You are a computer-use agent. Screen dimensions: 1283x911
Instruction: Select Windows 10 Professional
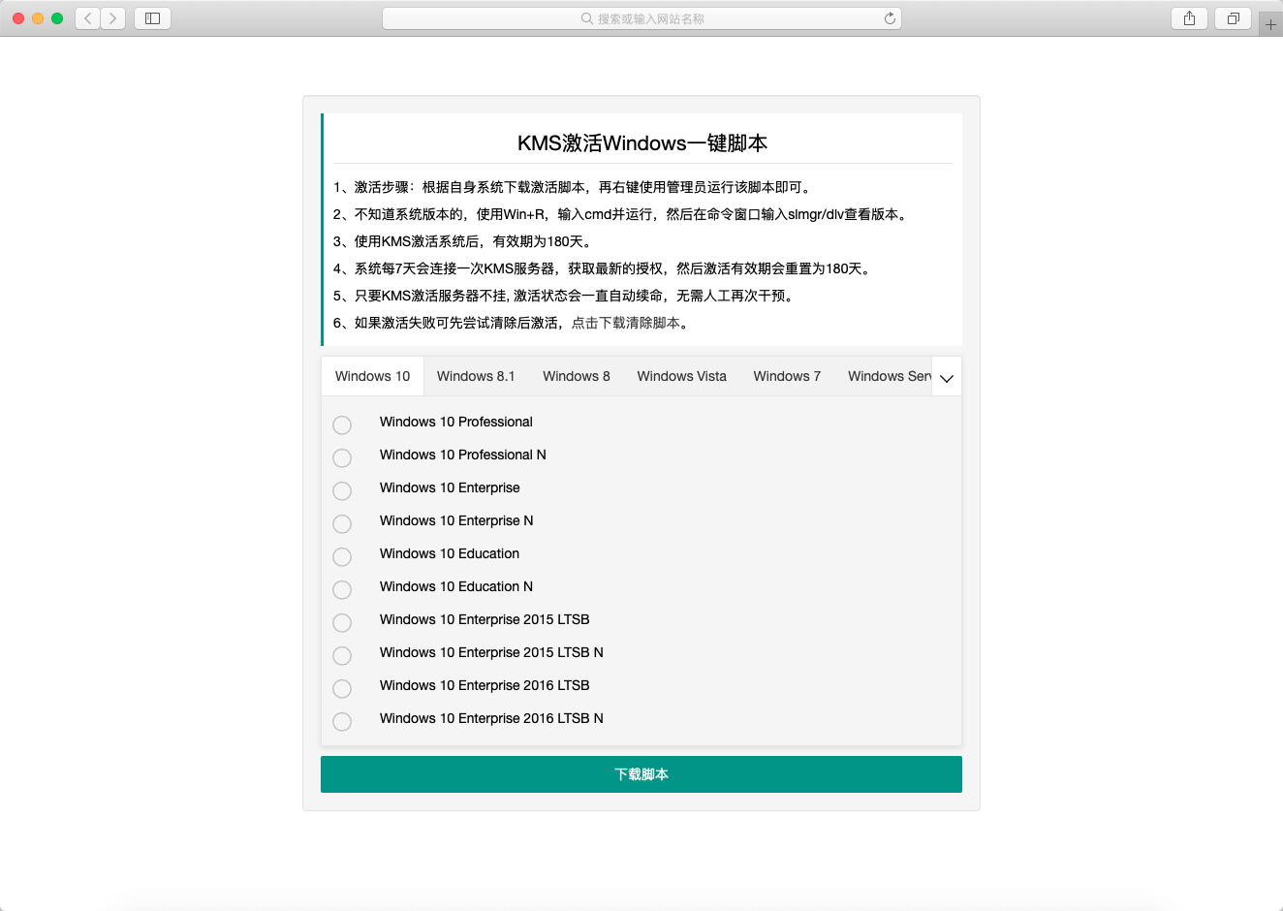341,424
